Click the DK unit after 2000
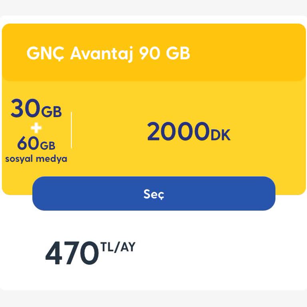This screenshot has height=307, width=307. click(x=221, y=136)
